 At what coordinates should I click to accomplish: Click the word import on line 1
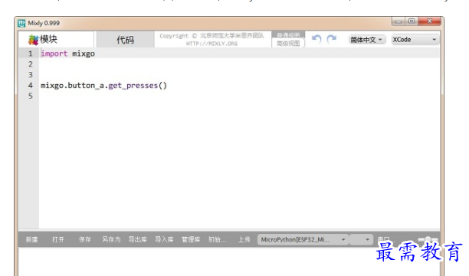[54, 54]
